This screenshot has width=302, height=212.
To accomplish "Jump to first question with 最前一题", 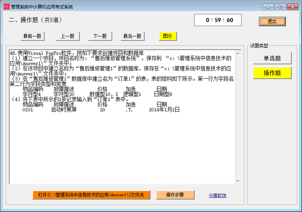I will click(32, 36).
